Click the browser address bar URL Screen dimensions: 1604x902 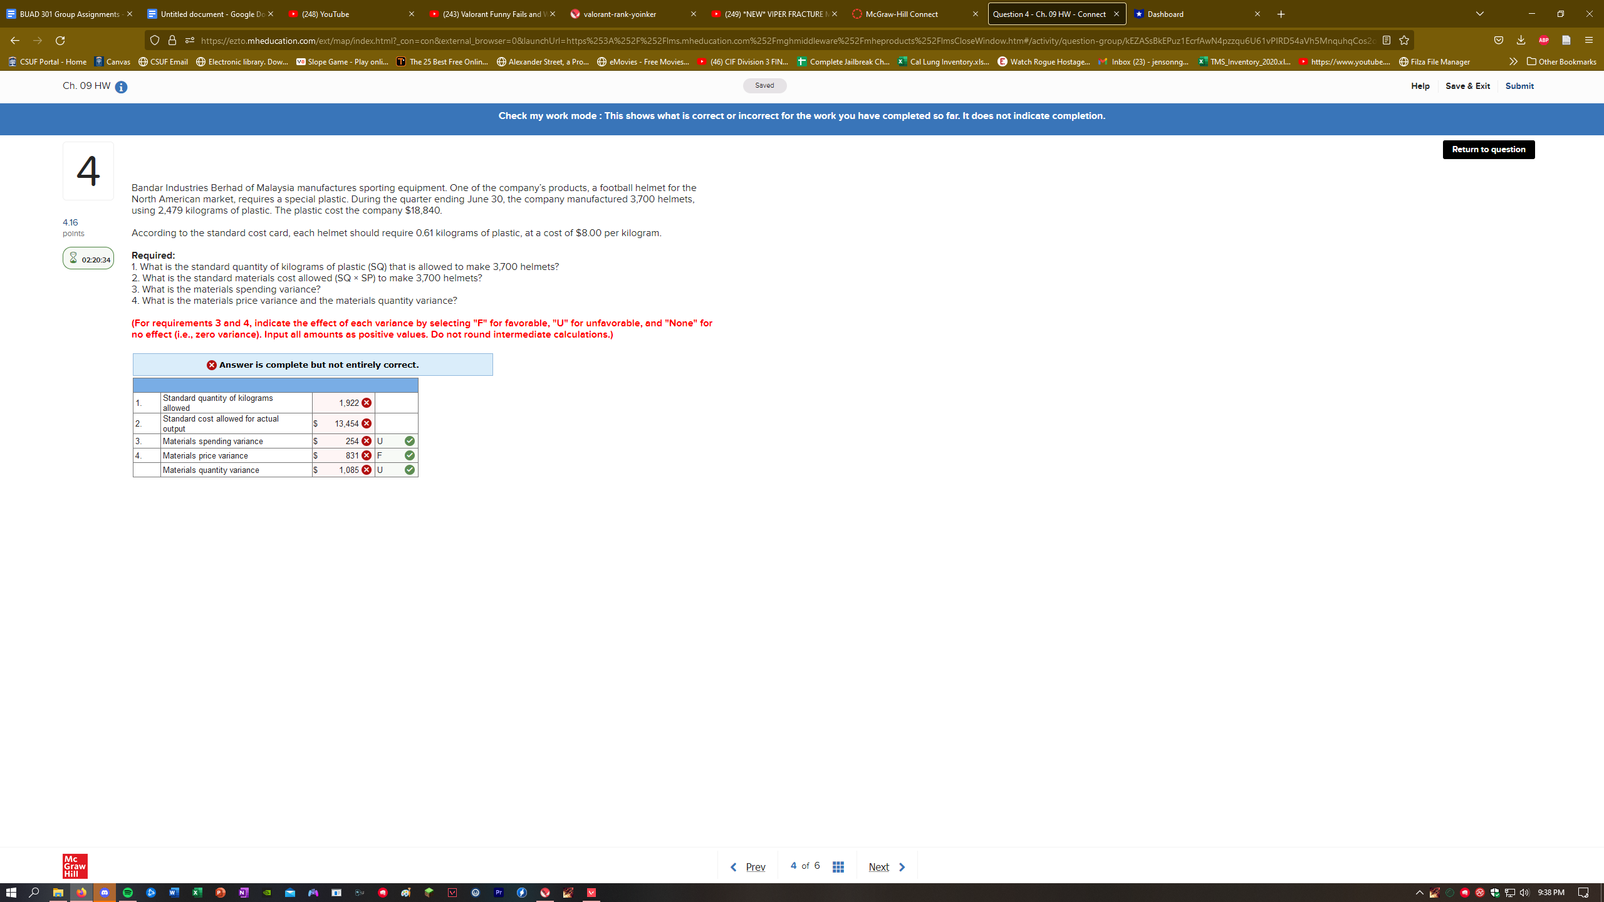(x=752, y=41)
